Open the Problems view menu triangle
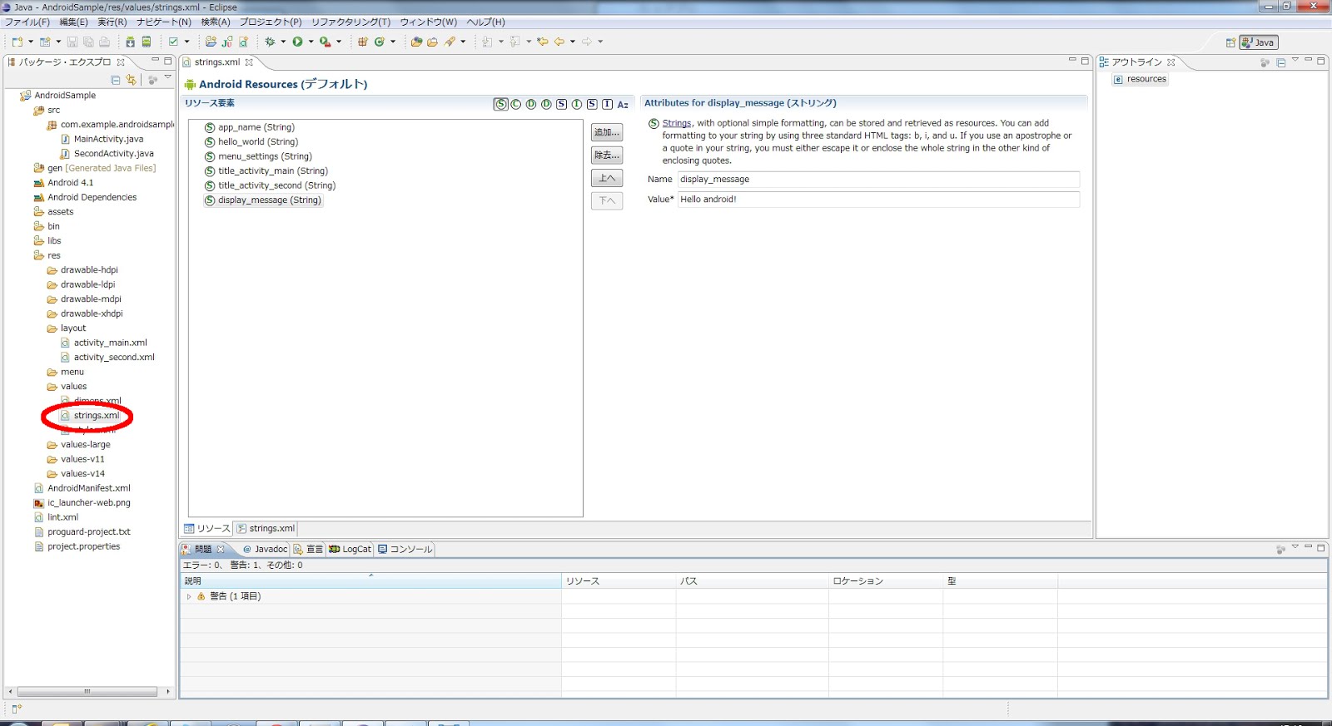 pos(1295,546)
